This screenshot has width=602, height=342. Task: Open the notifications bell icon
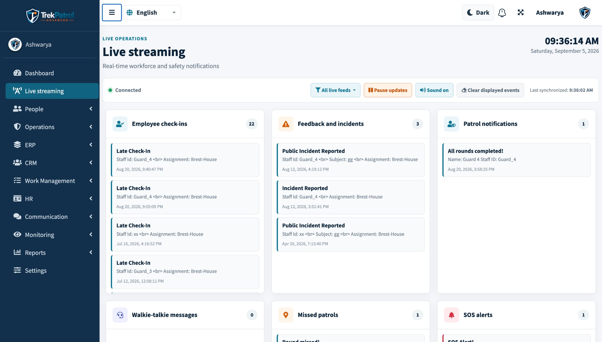tap(502, 13)
